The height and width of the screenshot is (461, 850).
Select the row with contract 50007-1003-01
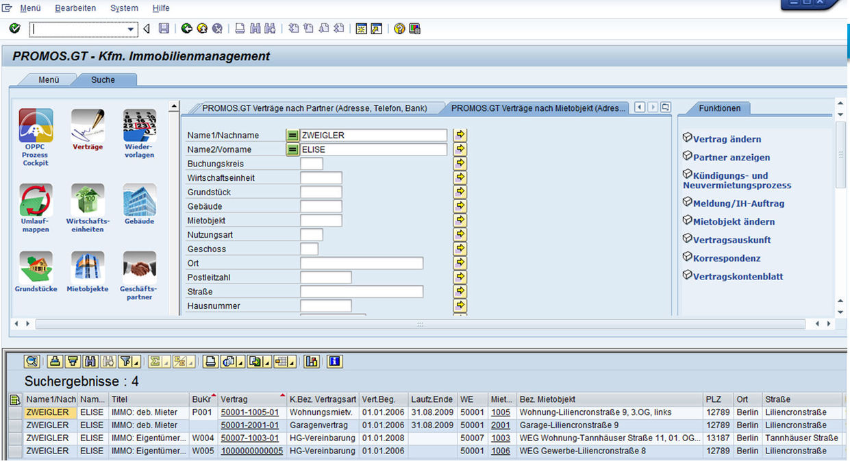tap(14, 438)
